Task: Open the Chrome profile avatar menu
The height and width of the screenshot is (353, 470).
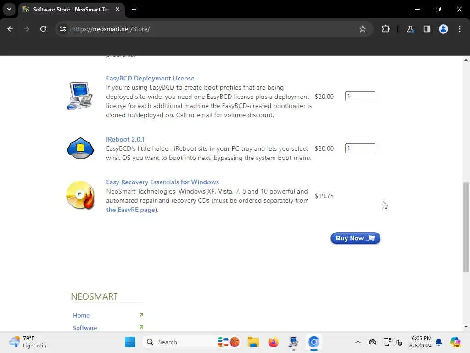Action: (x=443, y=29)
